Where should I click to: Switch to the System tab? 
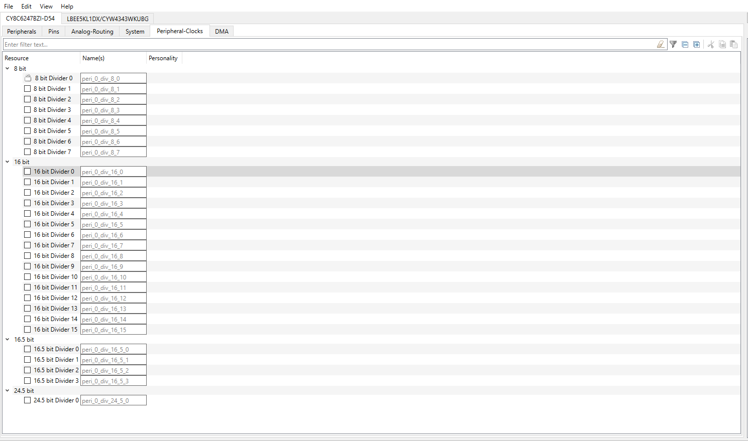click(x=135, y=31)
